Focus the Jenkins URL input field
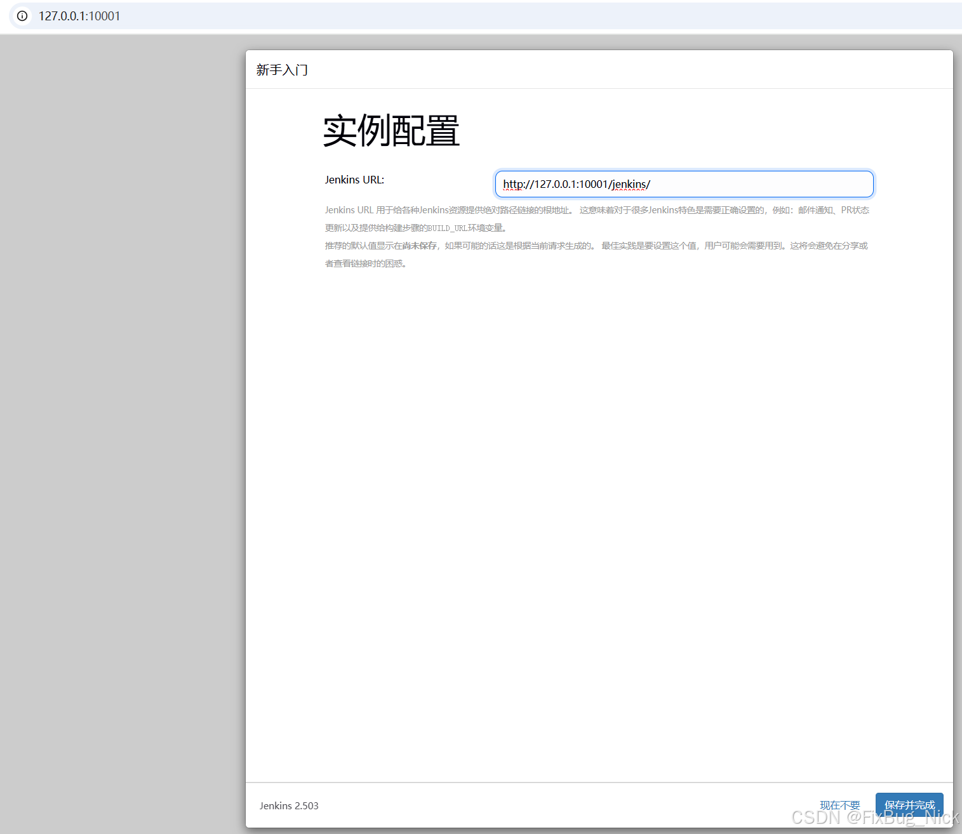 point(684,184)
